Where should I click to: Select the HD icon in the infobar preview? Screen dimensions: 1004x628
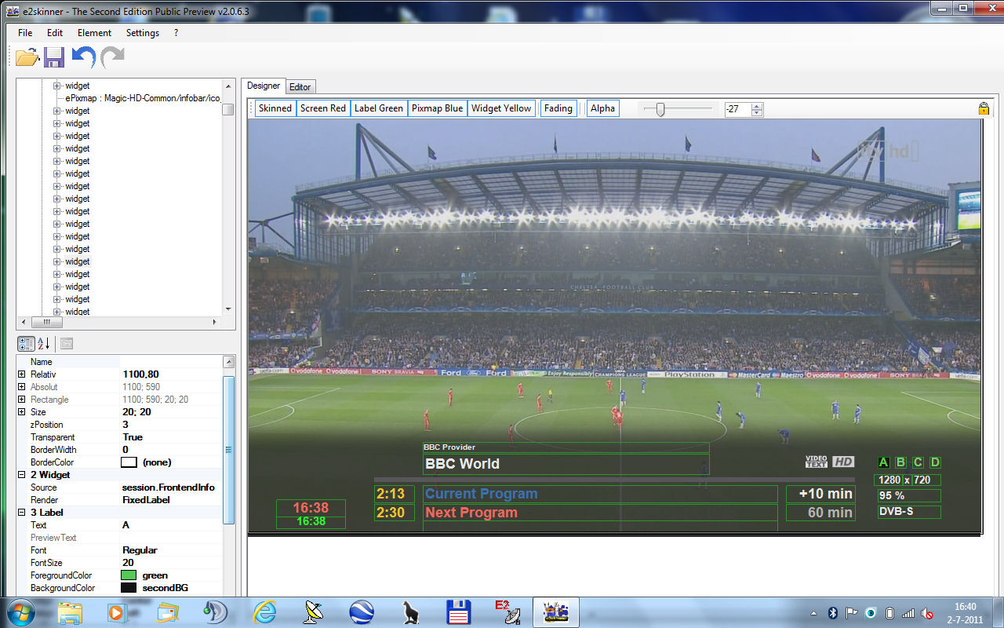coord(843,462)
